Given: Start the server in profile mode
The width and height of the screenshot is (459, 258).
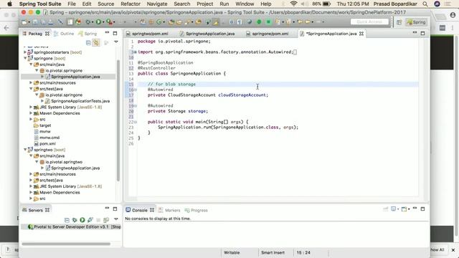Looking at the screenshot, I should pyautogui.click(x=90, y=220).
